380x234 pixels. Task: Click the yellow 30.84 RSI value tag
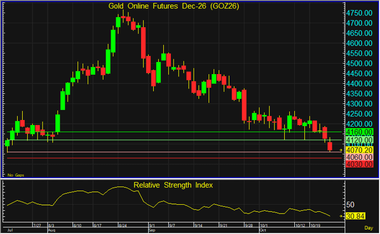click(x=355, y=216)
